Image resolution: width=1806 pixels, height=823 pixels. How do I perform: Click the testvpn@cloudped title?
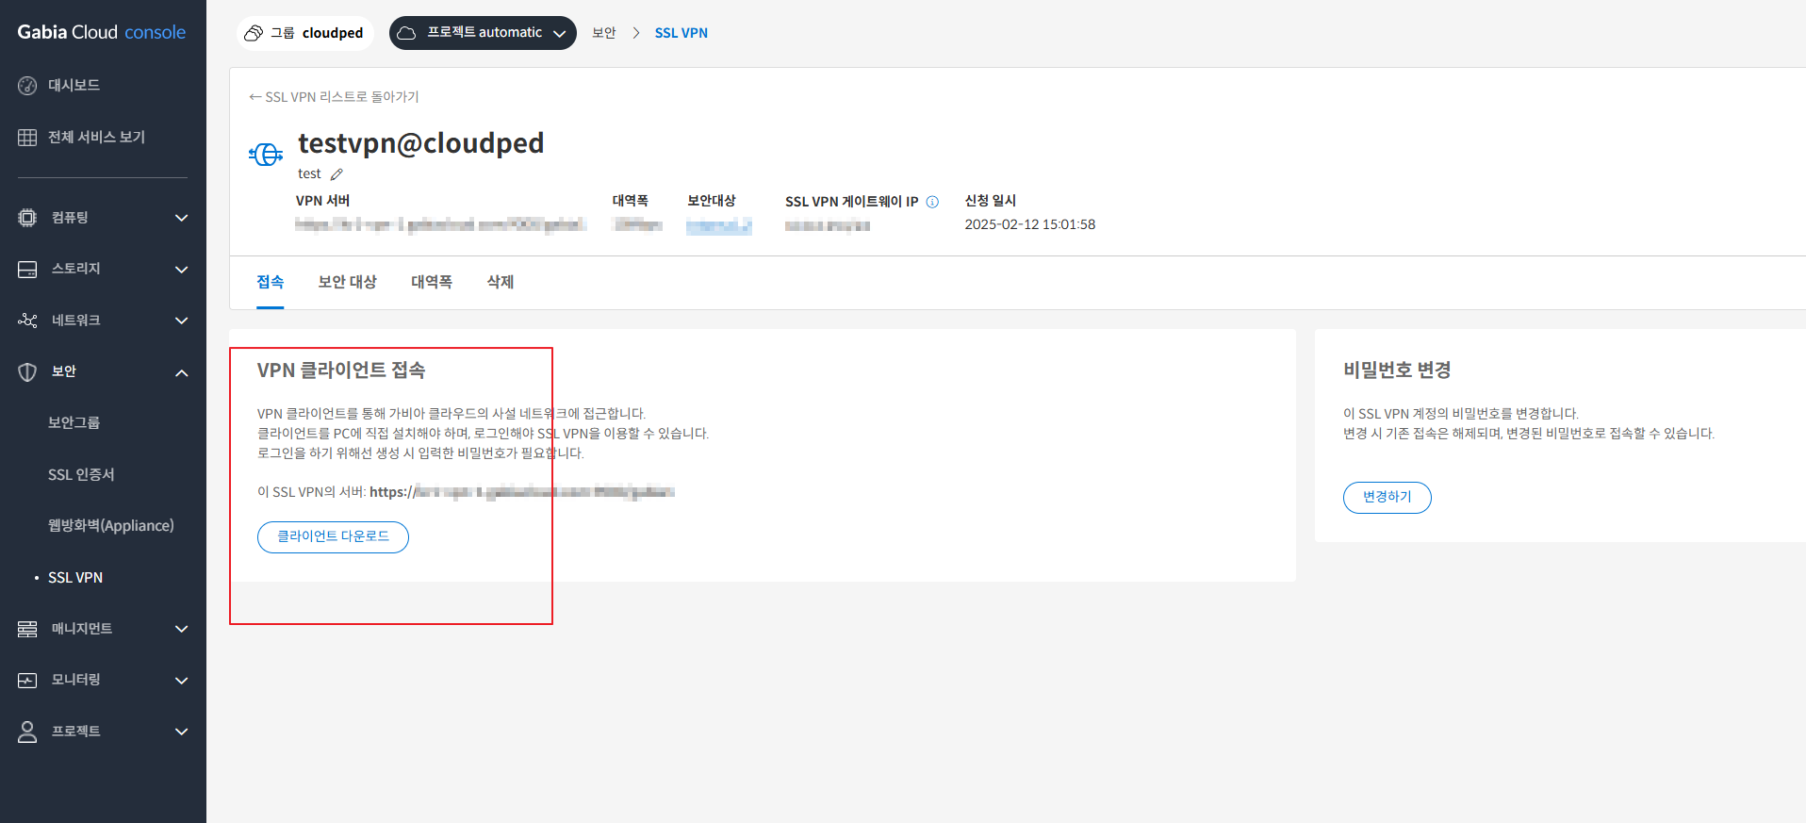421,143
